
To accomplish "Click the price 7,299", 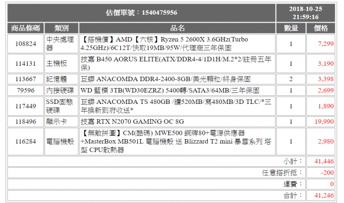I will pos(326,44).
